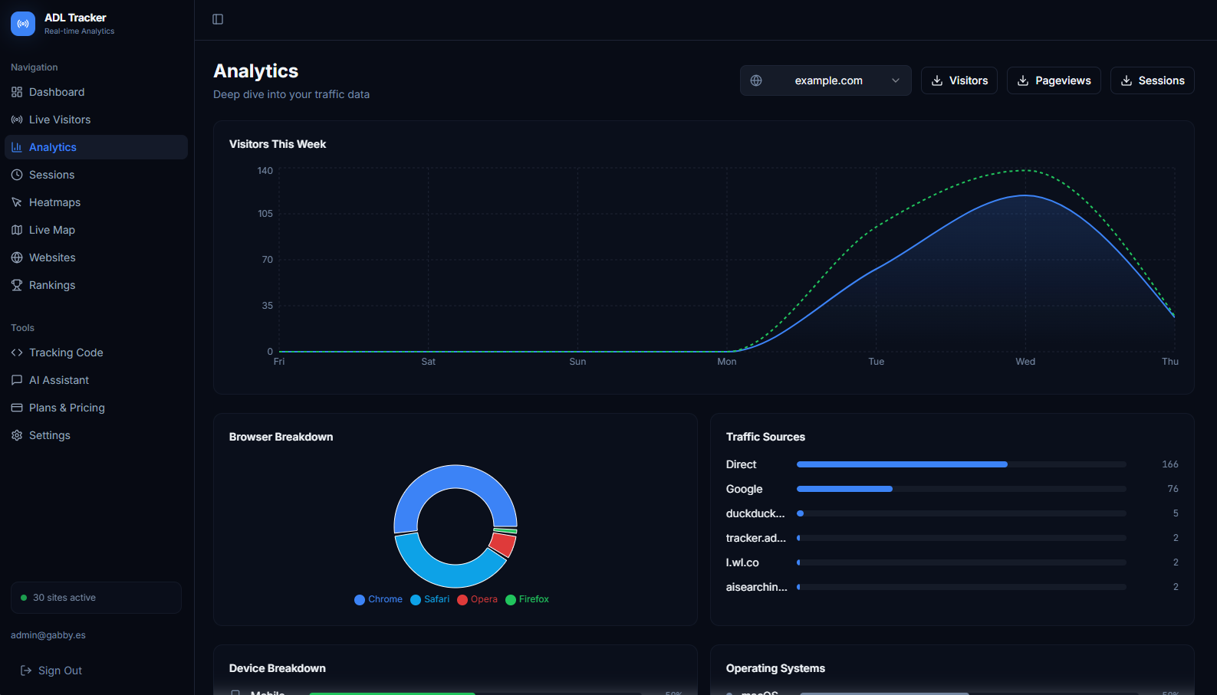Click admin@gabby.es account email
1217x695 pixels.
pos(48,635)
